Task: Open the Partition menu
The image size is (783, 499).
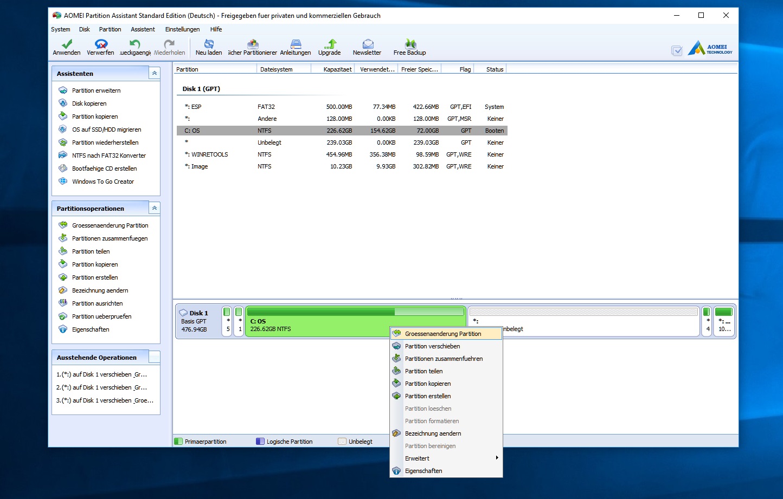Action: tap(110, 29)
